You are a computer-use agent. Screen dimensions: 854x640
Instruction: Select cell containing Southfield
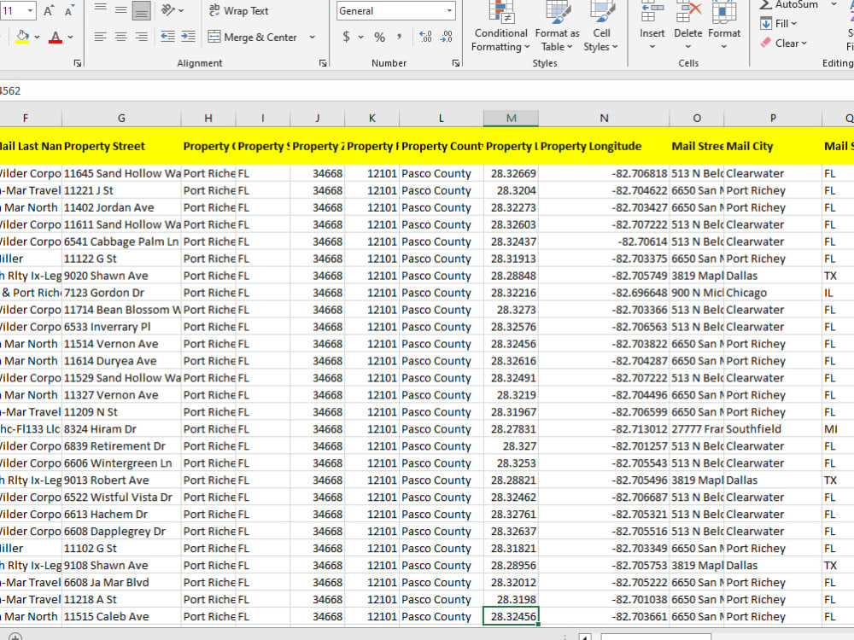773,429
